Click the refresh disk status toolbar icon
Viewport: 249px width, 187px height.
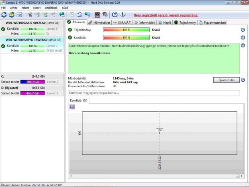point(4,14)
